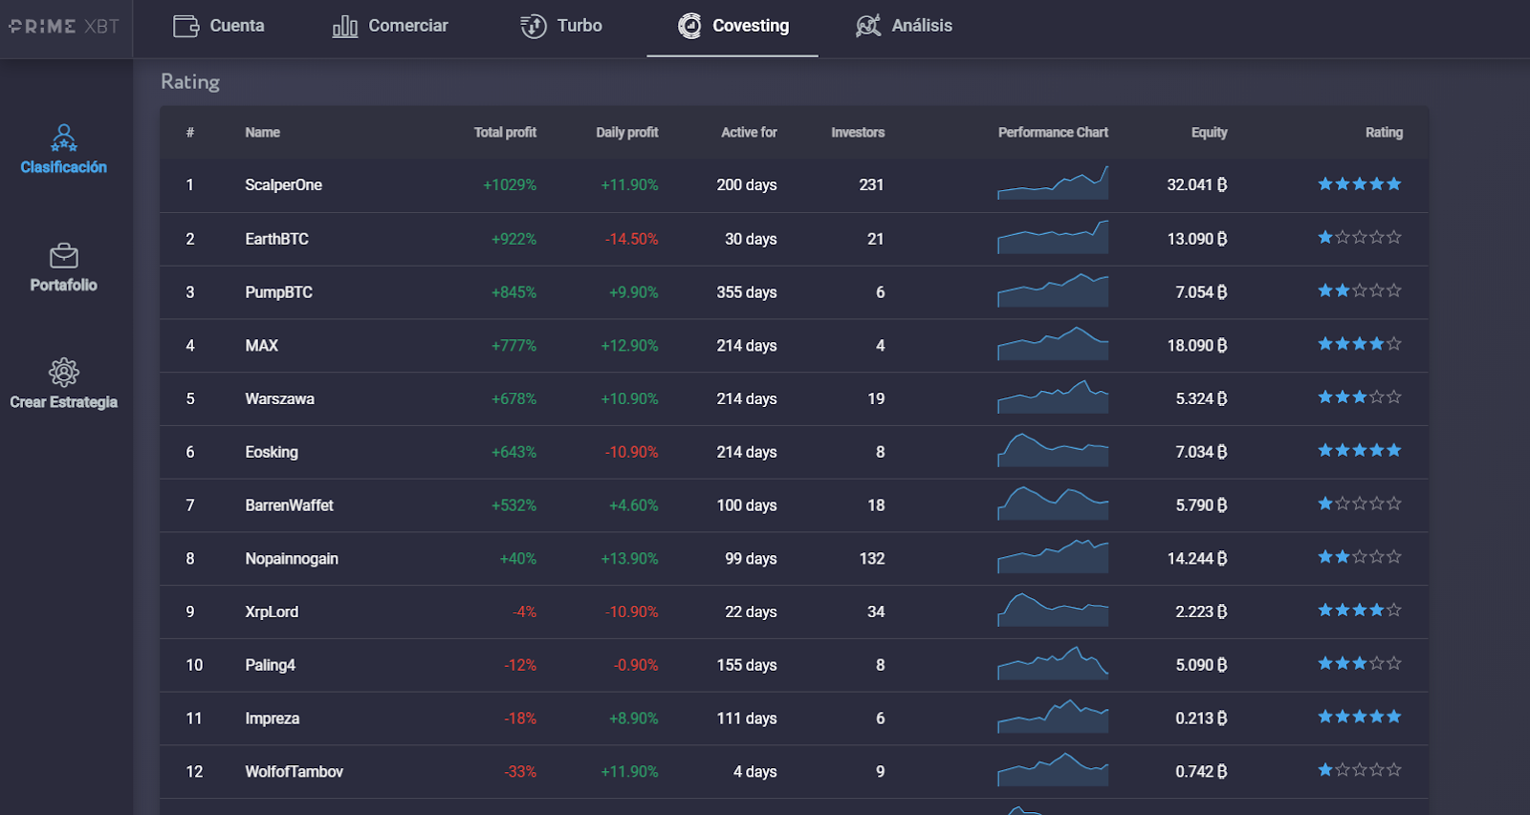This screenshot has height=815, width=1530.
Task: Open the Eosking strategy
Action: click(272, 452)
